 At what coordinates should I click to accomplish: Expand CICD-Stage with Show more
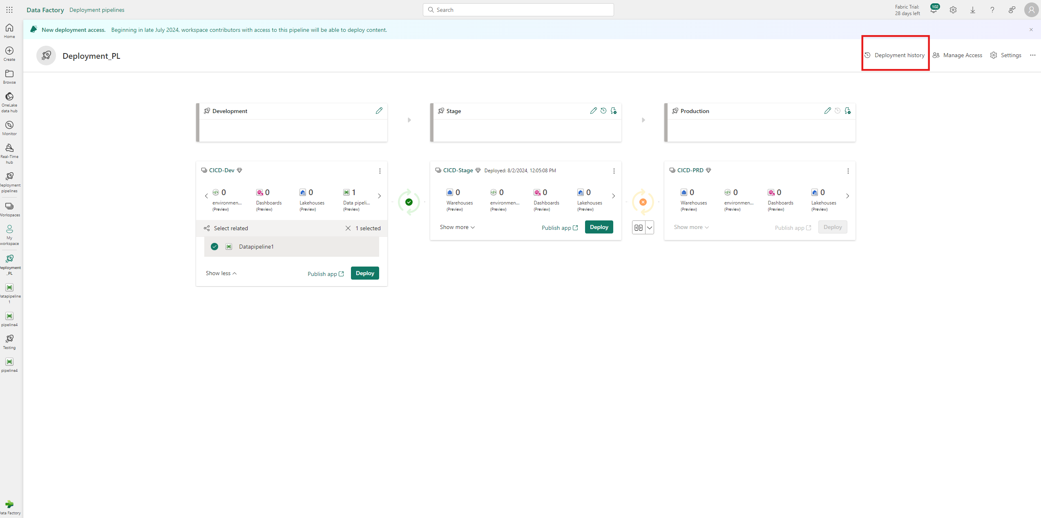click(x=457, y=227)
